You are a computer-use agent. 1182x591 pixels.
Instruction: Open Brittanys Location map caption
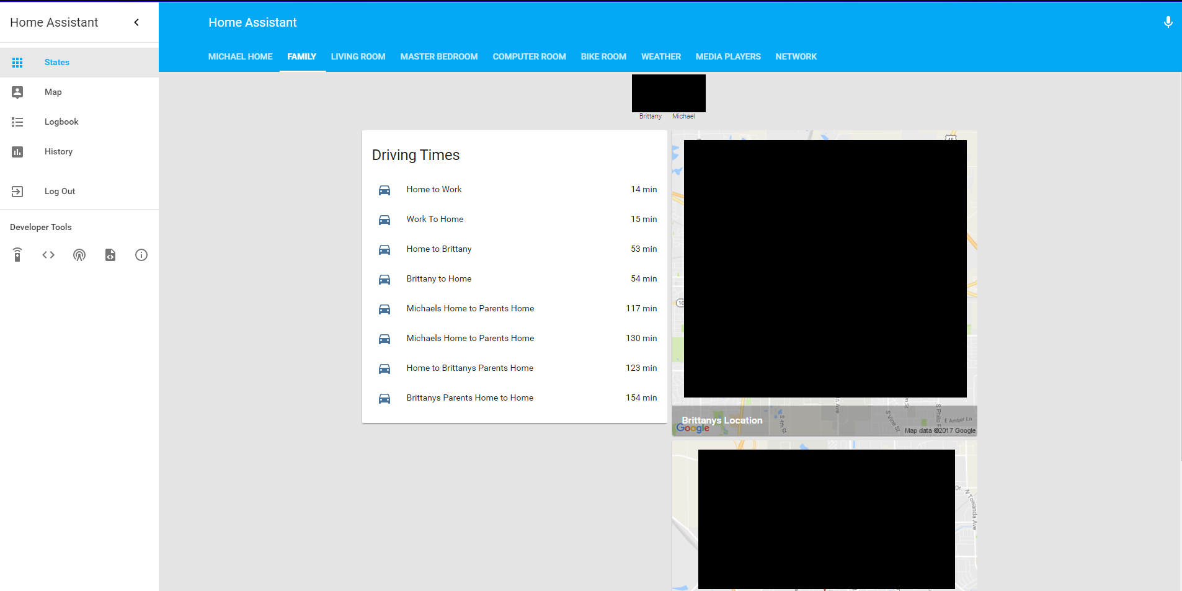pos(722,420)
